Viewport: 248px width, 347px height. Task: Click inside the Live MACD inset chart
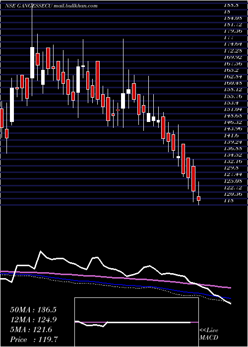click(136, 322)
